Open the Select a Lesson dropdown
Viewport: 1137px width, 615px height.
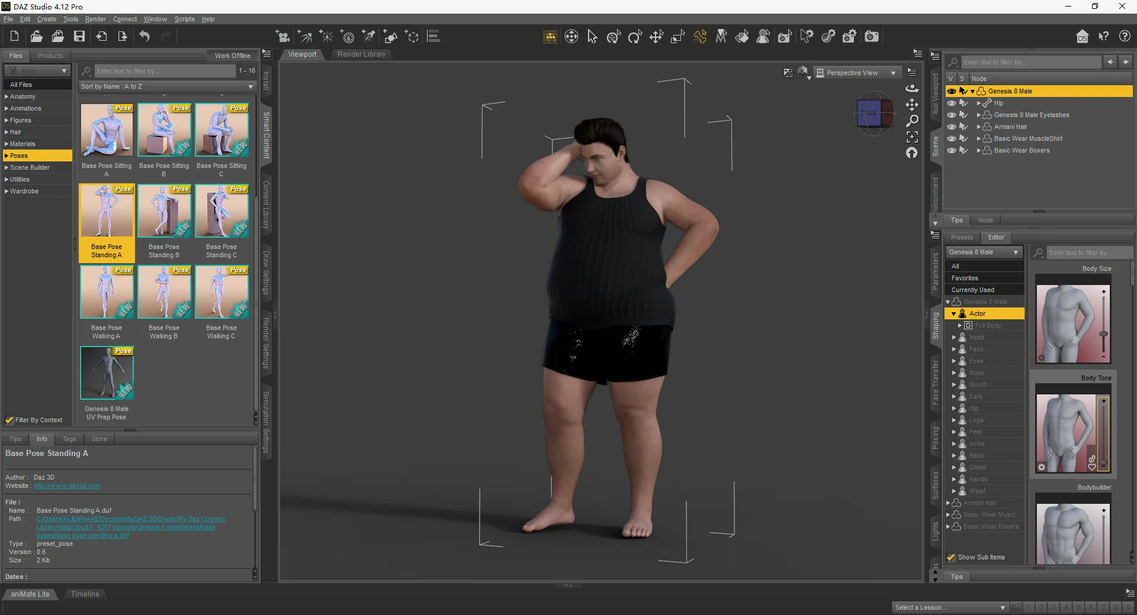tap(950, 607)
